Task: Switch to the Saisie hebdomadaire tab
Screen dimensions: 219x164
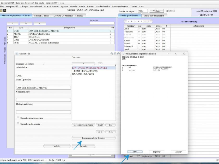Action: (x=154, y=16)
